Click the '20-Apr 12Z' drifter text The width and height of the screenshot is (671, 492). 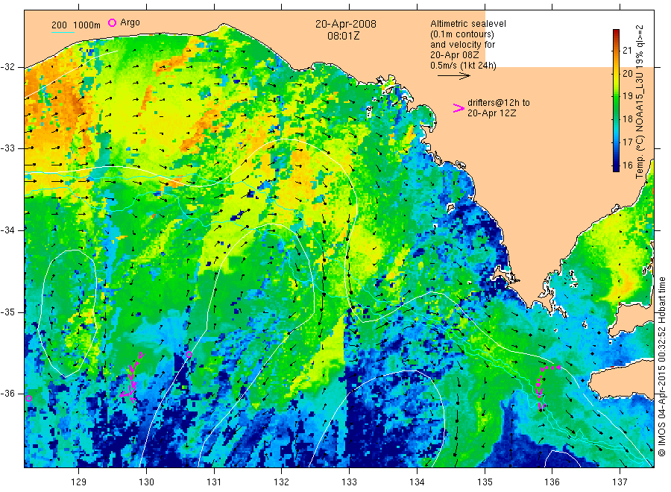tap(492, 113)
